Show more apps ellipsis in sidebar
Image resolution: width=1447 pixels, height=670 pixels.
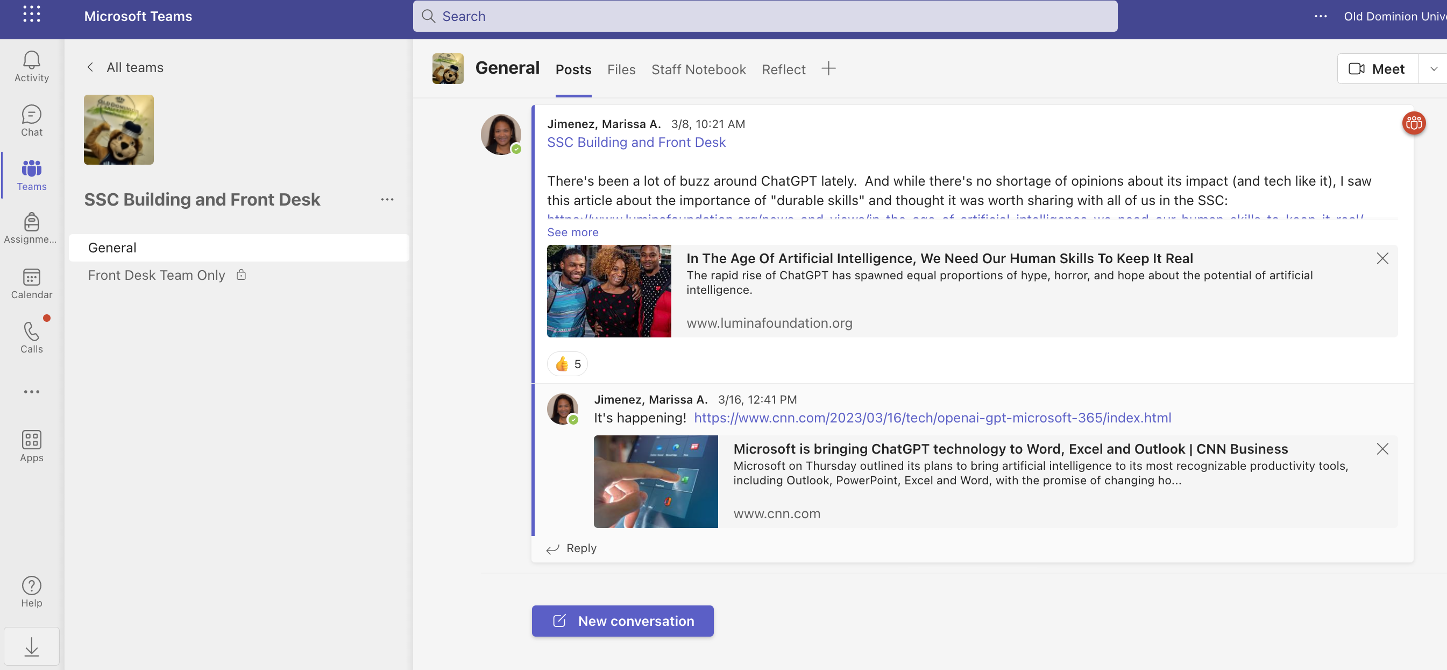(x=31, y=392)
